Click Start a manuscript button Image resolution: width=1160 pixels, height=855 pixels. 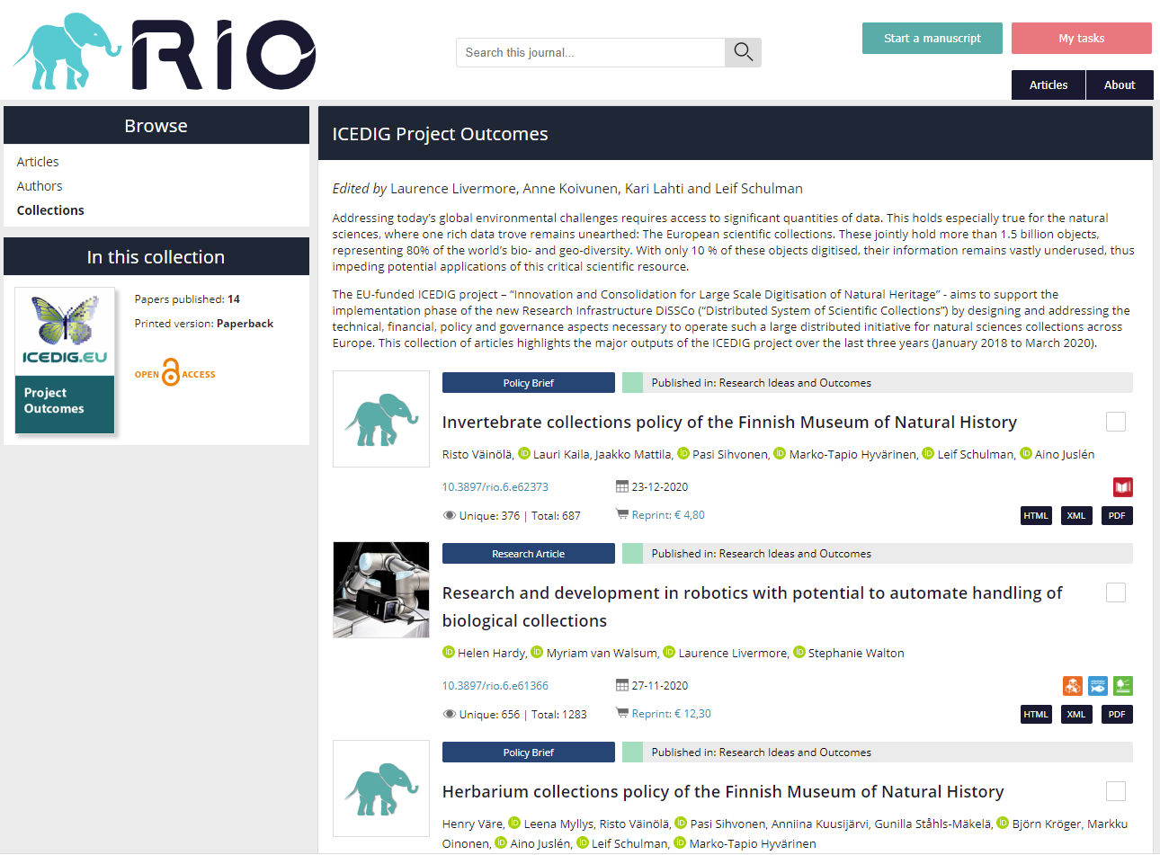[x=932, y=38]
